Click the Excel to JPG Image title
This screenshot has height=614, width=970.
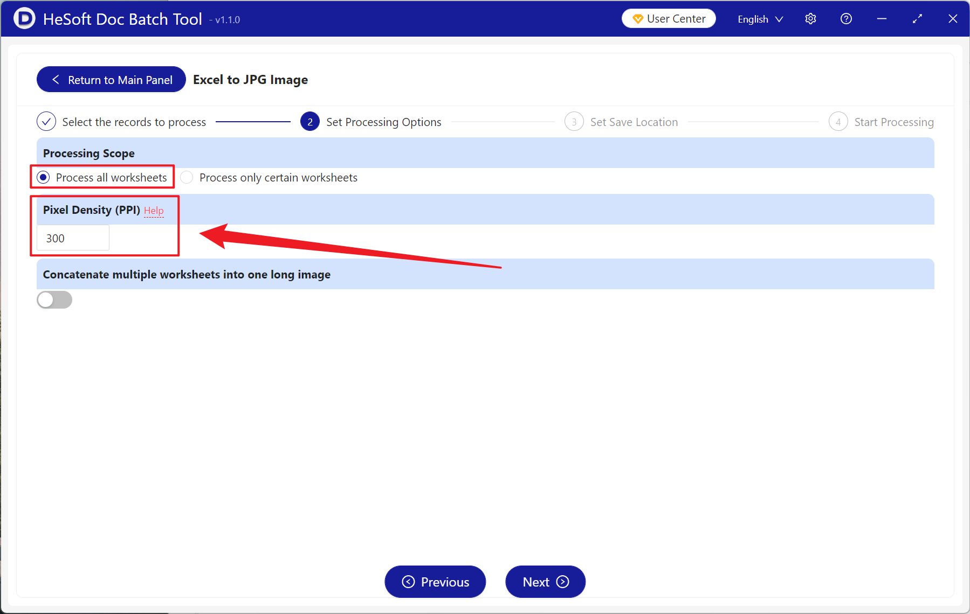[x=250, y=80]
